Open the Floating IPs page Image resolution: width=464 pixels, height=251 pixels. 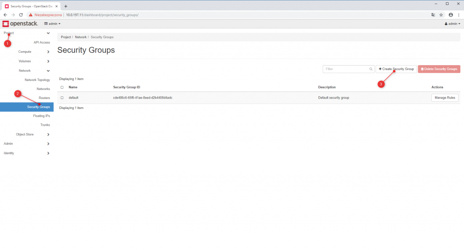click(x=41, y=116)
